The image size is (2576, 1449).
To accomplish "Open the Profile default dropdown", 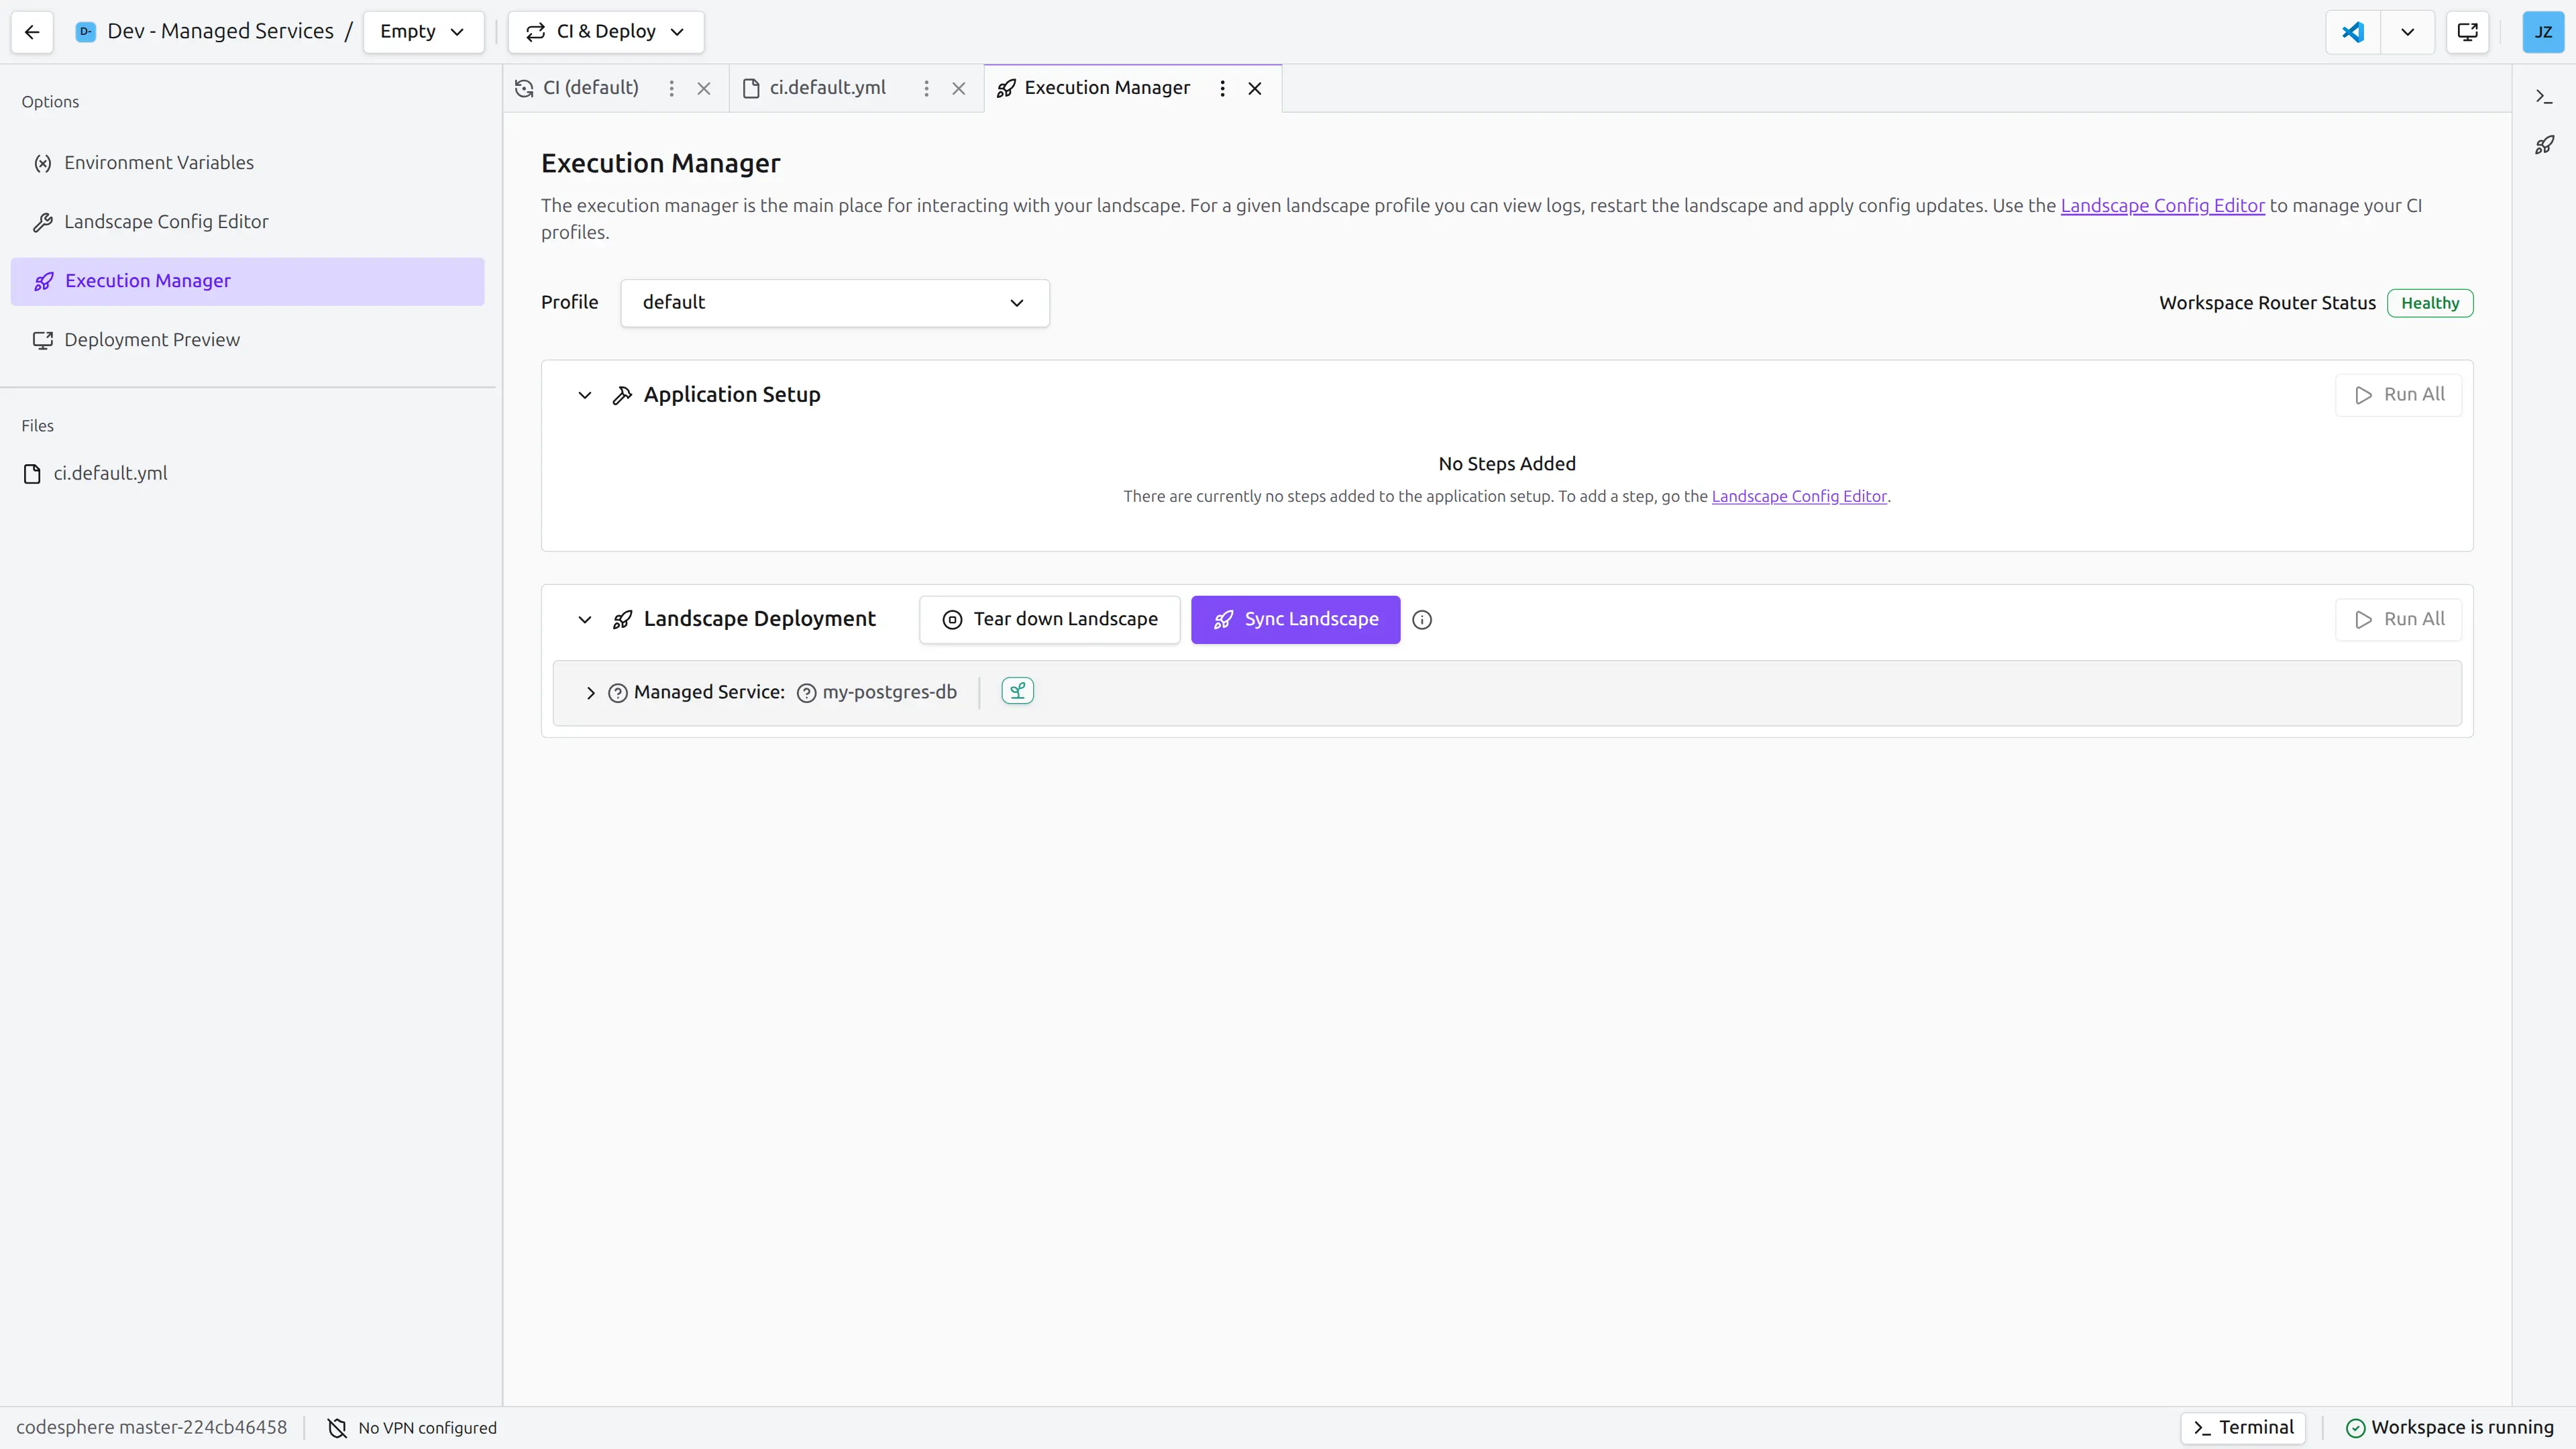I will point(834,302).
